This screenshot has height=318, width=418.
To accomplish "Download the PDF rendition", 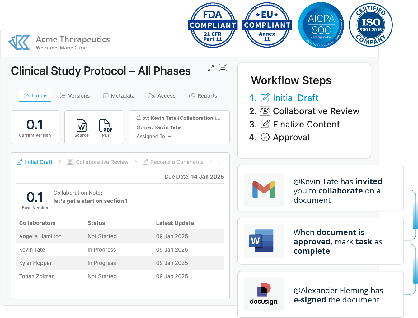I will pyautogui.click(x=106, y=128).
